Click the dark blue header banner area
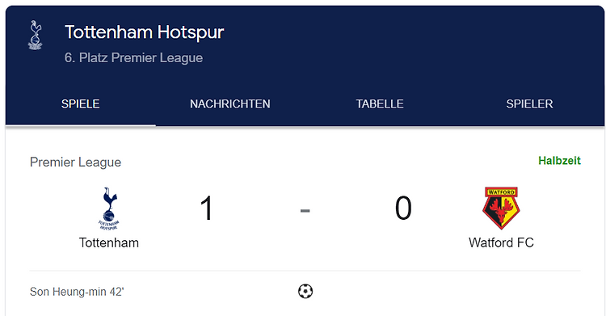 tap(305, 65)
